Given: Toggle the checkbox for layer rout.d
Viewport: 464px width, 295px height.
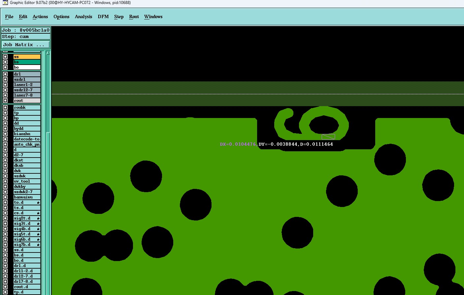Looking at the screenshot, I should pos(5,287).
